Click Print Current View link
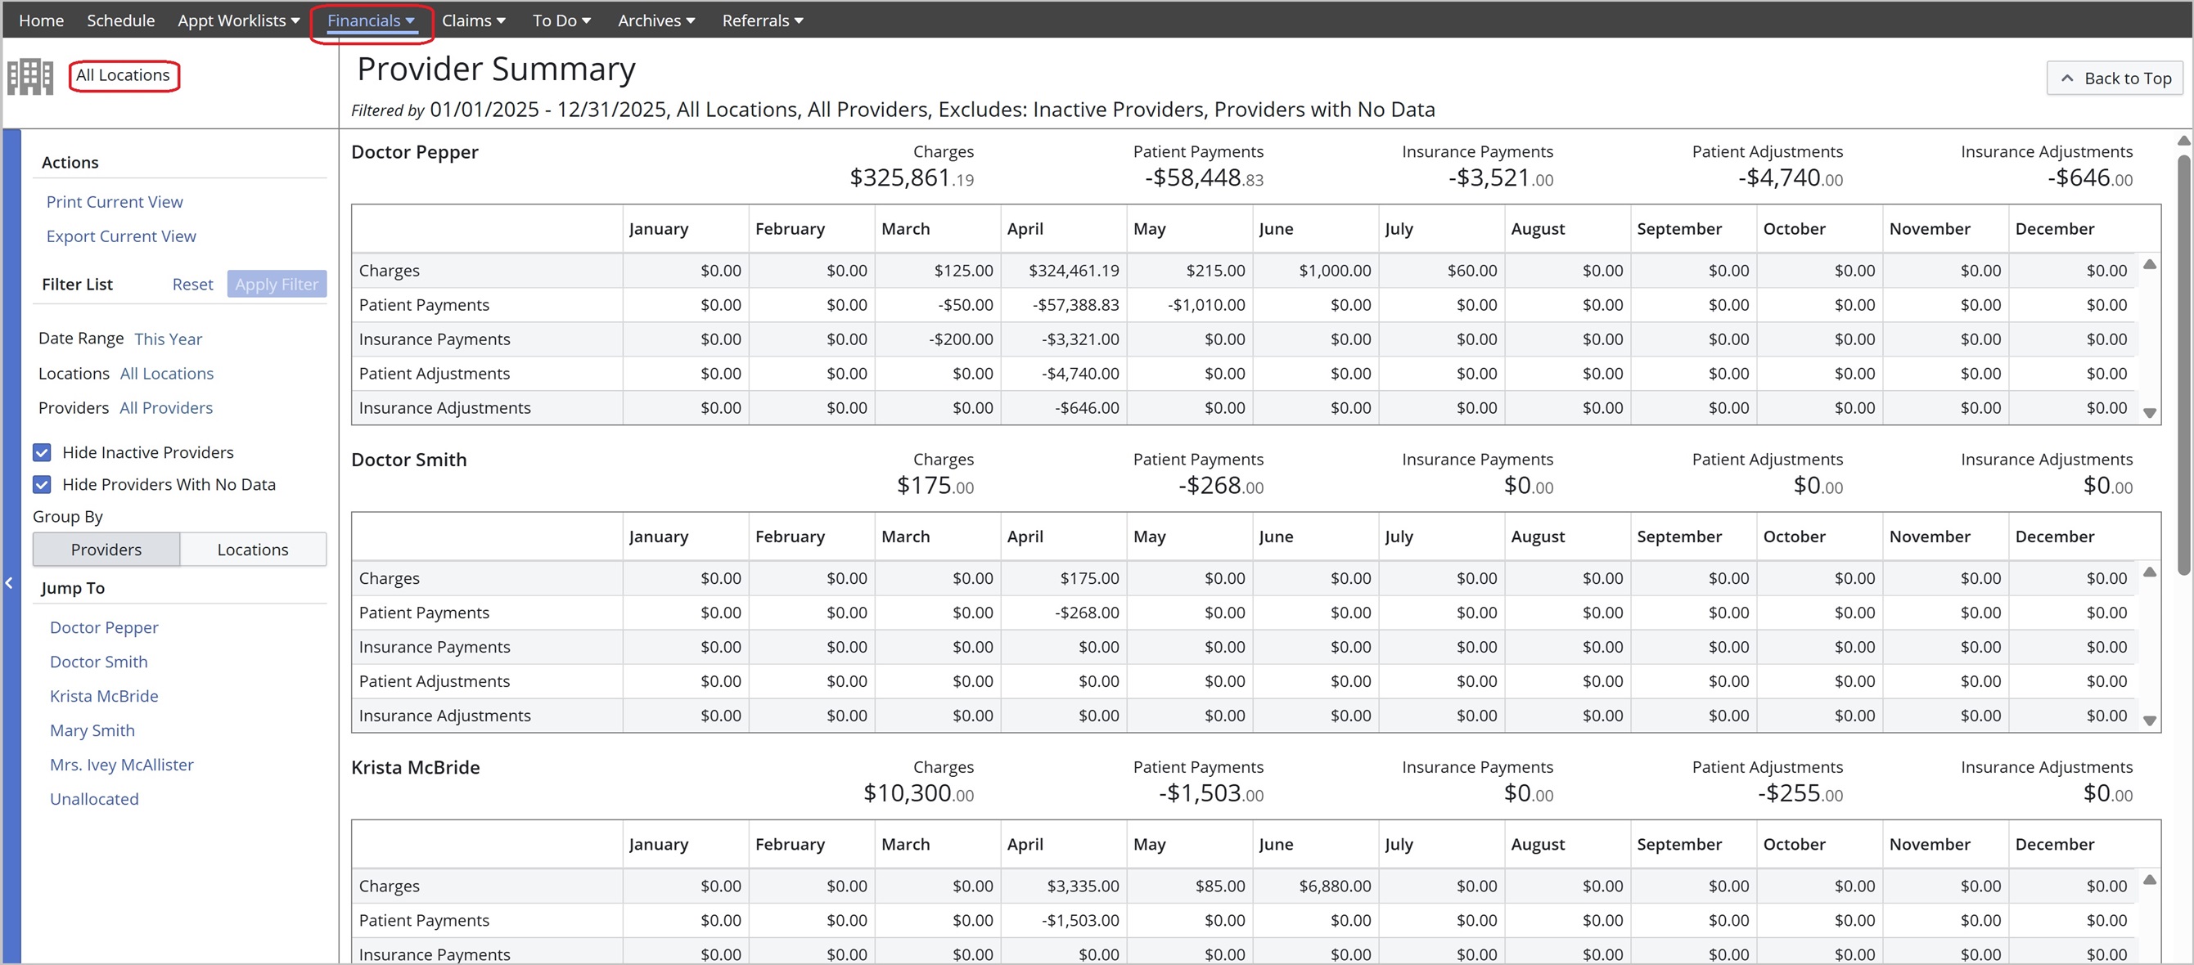 pyautogui.click(x=114, y=202)
